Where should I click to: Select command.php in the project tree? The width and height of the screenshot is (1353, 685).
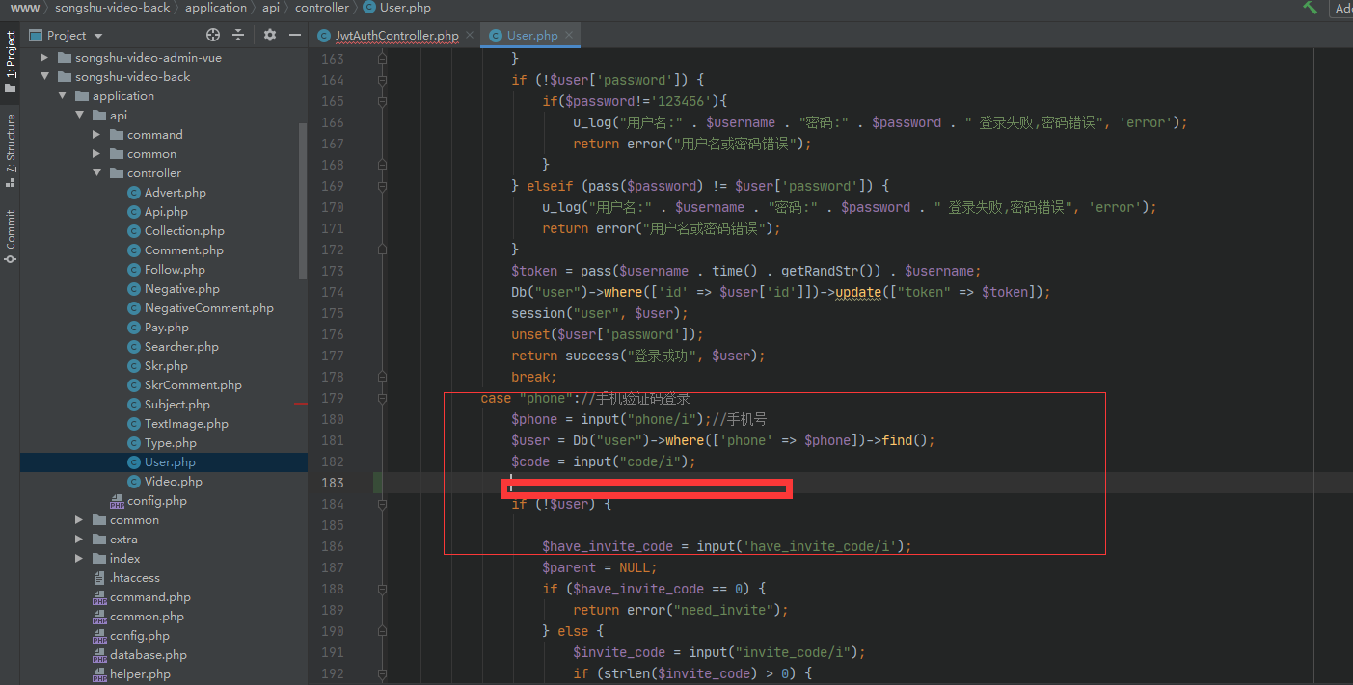[x=149, y=597]
